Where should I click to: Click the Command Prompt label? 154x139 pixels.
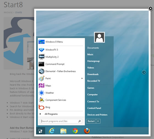tap(55, 64)
